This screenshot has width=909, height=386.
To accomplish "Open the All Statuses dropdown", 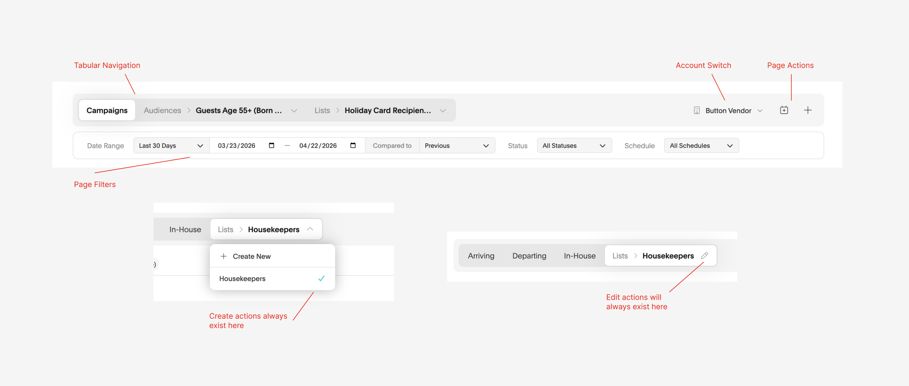I will (x=574, y=145).
